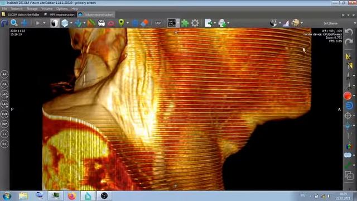
Task: Click the export image icon
Action: (208, 23)
